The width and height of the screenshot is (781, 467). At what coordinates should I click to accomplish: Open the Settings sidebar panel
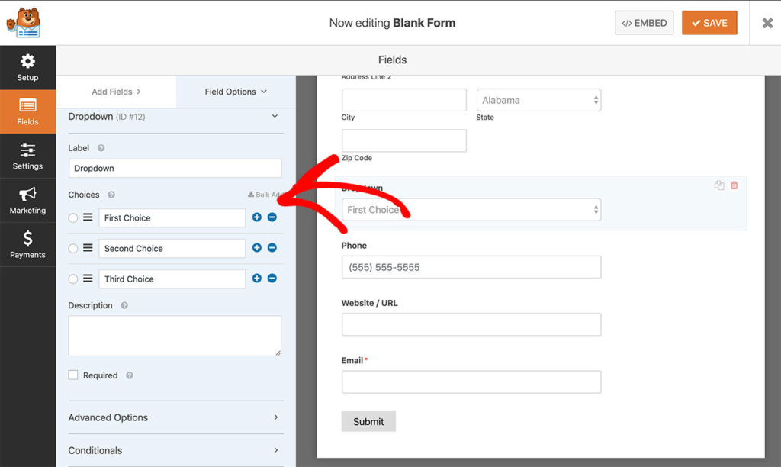pyautogui.click(x=28, y=156)
